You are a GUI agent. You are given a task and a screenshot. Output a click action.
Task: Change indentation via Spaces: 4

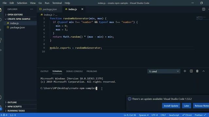(x=144, y=115)
